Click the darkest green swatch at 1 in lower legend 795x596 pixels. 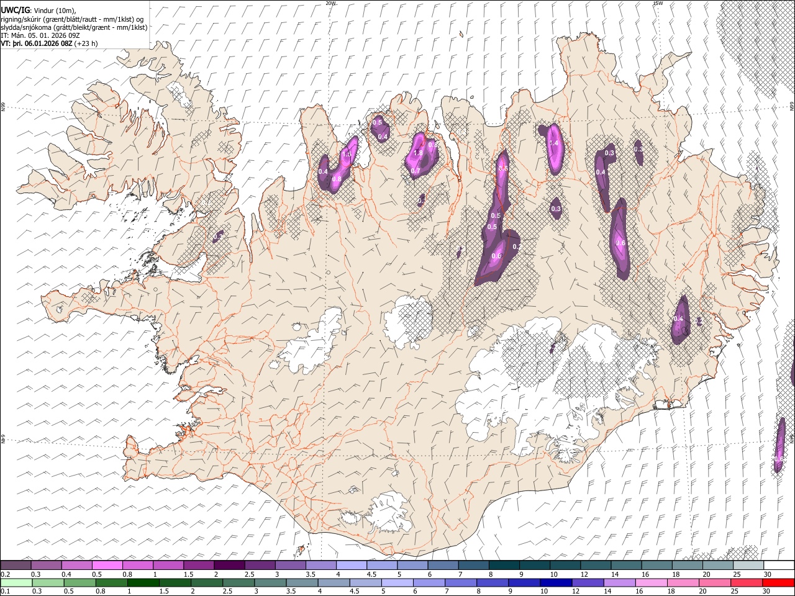pyautogui.click(x=143, y=582)
